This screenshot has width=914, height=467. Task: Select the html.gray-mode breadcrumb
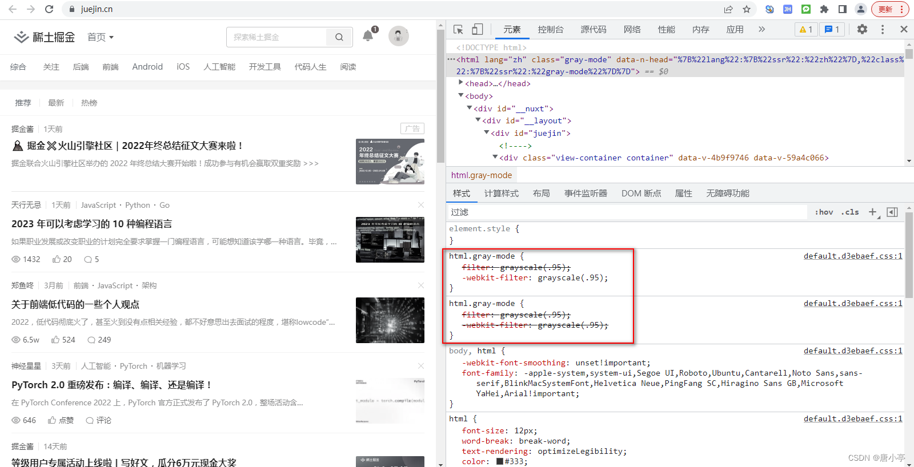[482, 175]
